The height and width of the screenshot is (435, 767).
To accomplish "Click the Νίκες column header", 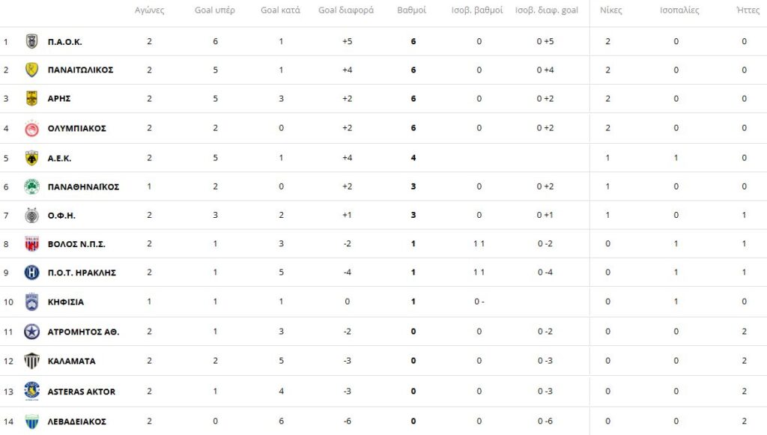I will click(x=611, y=10).
